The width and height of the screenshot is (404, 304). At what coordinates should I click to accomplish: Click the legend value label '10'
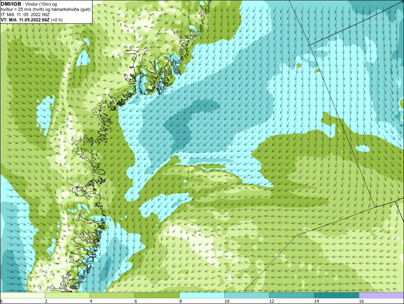tap(227, 301)
